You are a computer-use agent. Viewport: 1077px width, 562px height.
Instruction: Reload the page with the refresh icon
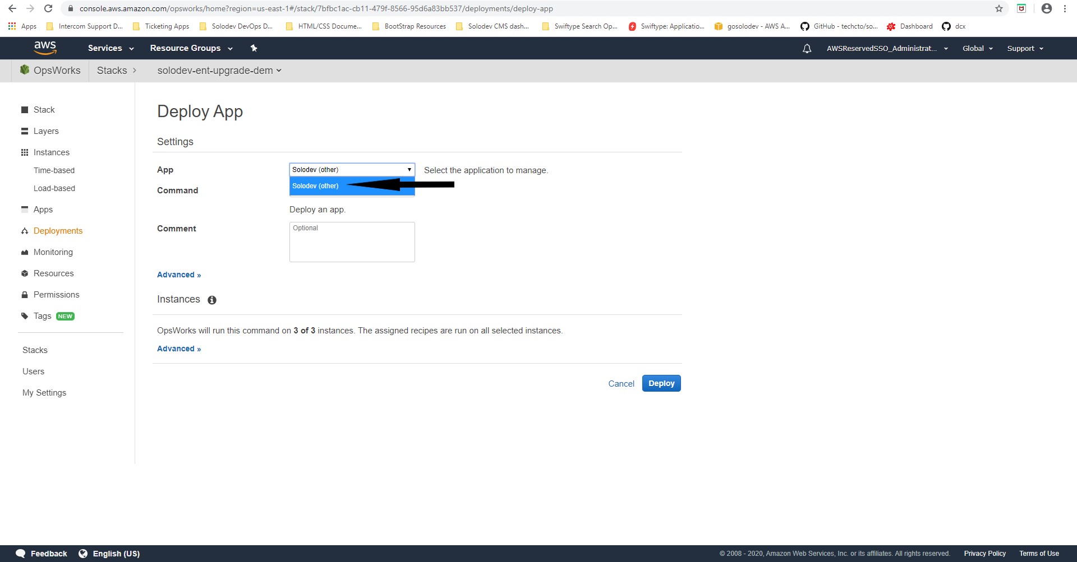48,8
